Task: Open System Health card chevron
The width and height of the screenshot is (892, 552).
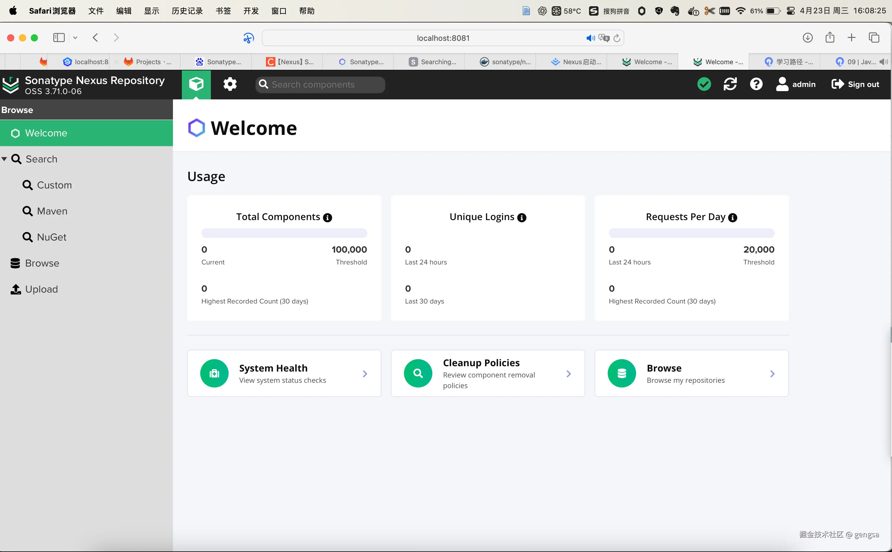Action: (365, 374)
